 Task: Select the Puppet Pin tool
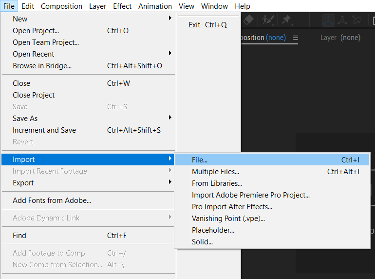click(286, 20)
